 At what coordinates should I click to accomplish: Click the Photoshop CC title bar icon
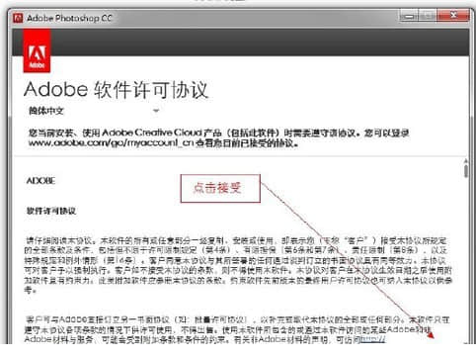tap(18, 18)
